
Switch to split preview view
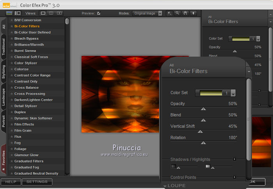click(x=51, y=13)
